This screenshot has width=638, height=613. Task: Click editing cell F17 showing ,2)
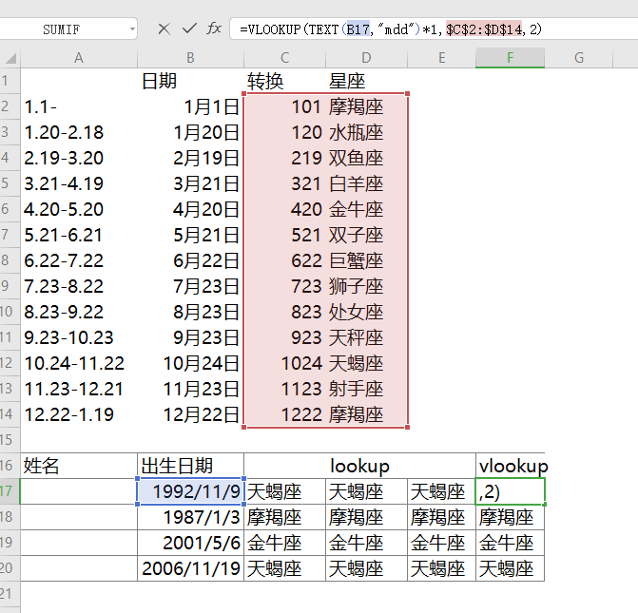(510, 491)
